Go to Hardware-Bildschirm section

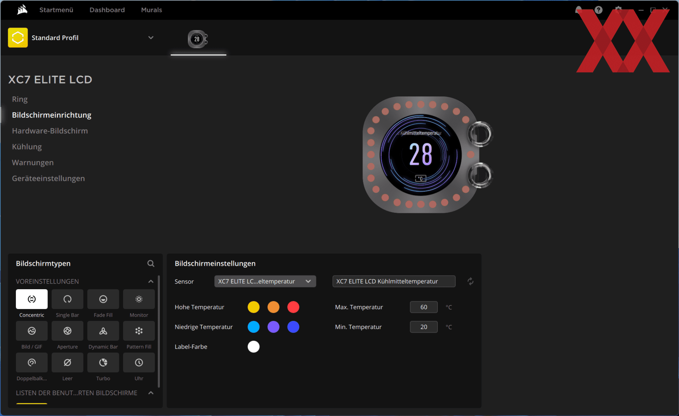50,131
